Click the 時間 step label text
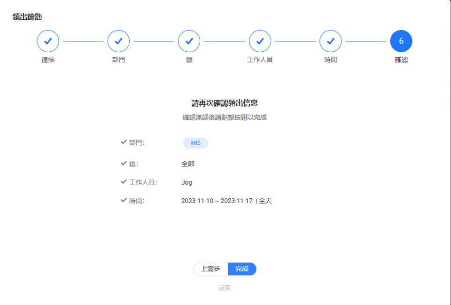Viewport: 451px width, 305px height. pos(330,60)
